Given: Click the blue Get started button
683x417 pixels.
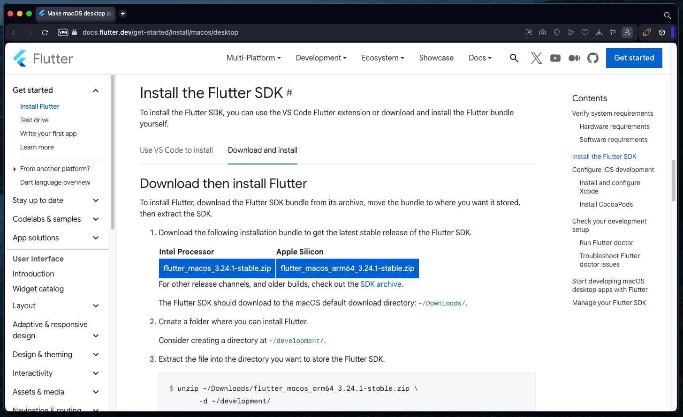Looking at the screenshot, I should 634,58.
